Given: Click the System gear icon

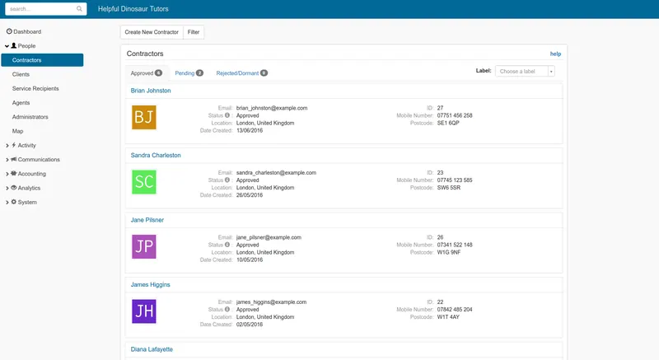Looking at the screenshot, I should coord(14,202).
